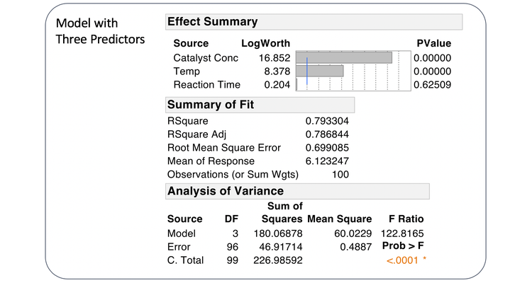The image size is (532, 283).
Task: Select the Catalyst Conc effect row
Action: point(206,58)
